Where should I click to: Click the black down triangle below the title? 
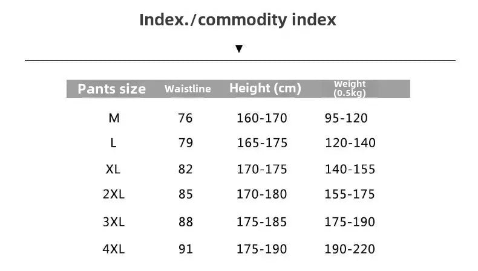click(x=239, y=49)
